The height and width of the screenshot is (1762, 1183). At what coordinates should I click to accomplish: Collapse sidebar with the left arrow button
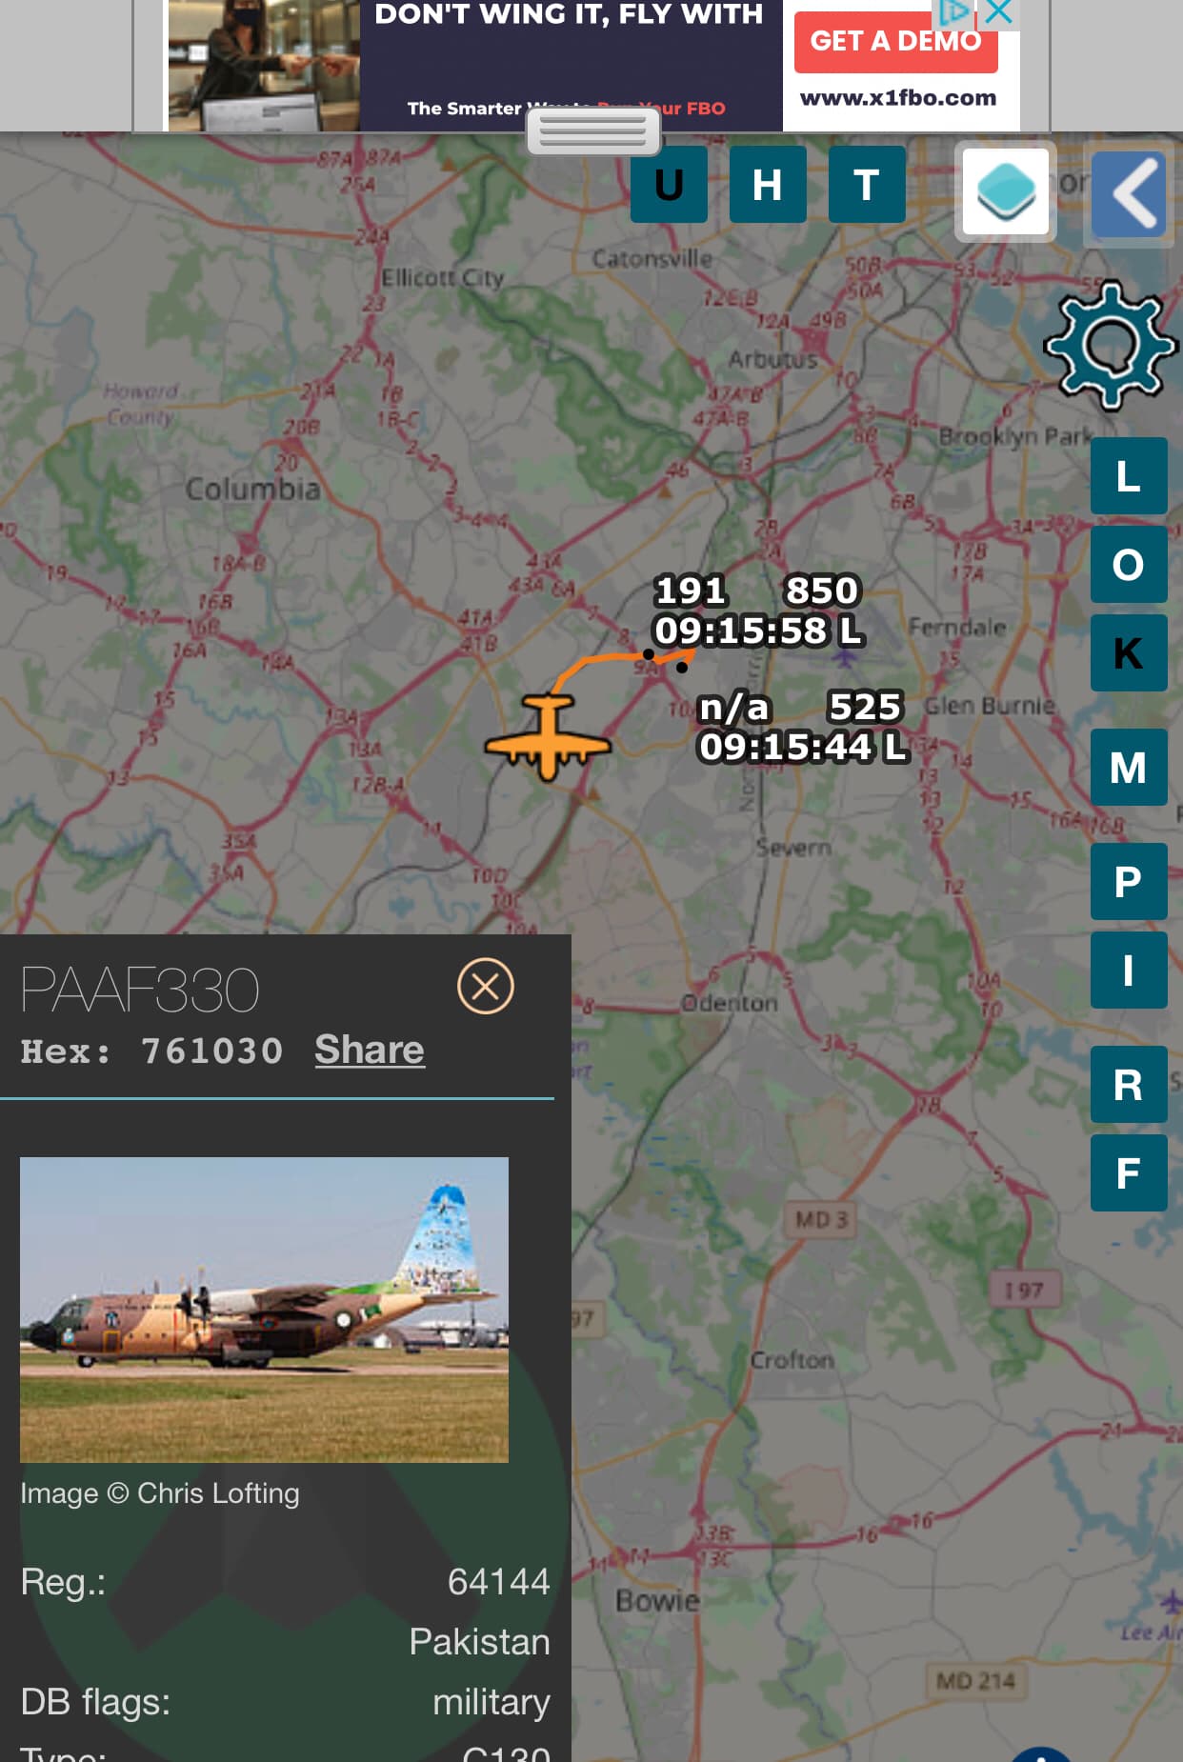tap(1129, 194)
